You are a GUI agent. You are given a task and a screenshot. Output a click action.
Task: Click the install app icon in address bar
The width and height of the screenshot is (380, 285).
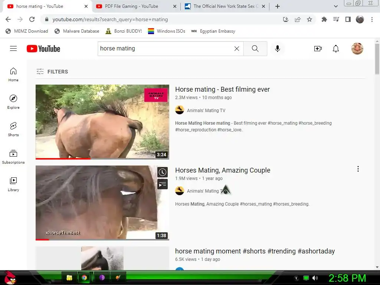tap(286, 19)
